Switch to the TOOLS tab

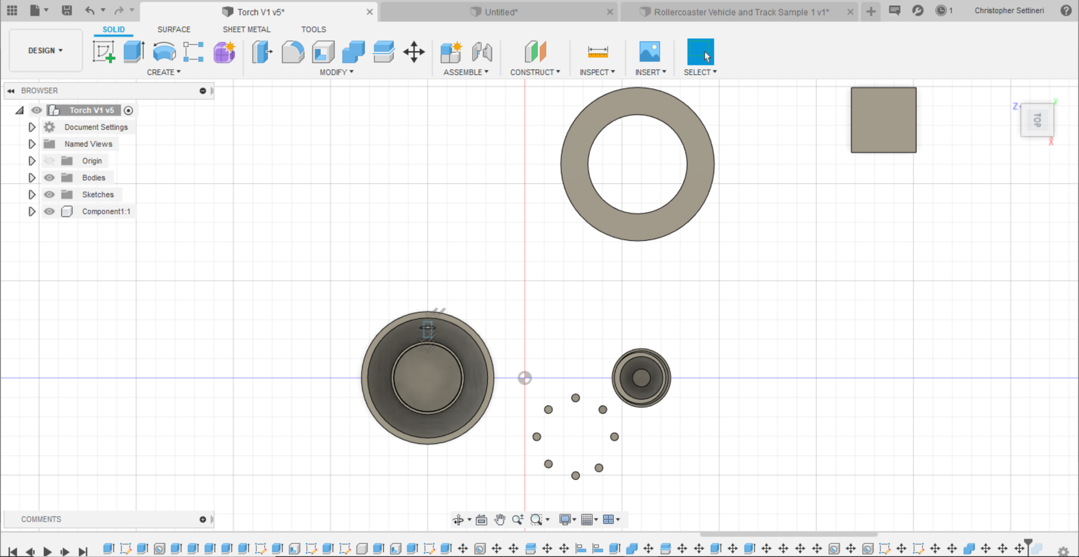point(314,29)
